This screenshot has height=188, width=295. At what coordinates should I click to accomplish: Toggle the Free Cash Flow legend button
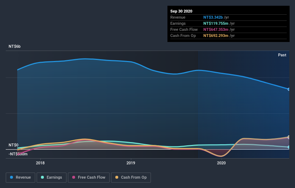[89, 178]
